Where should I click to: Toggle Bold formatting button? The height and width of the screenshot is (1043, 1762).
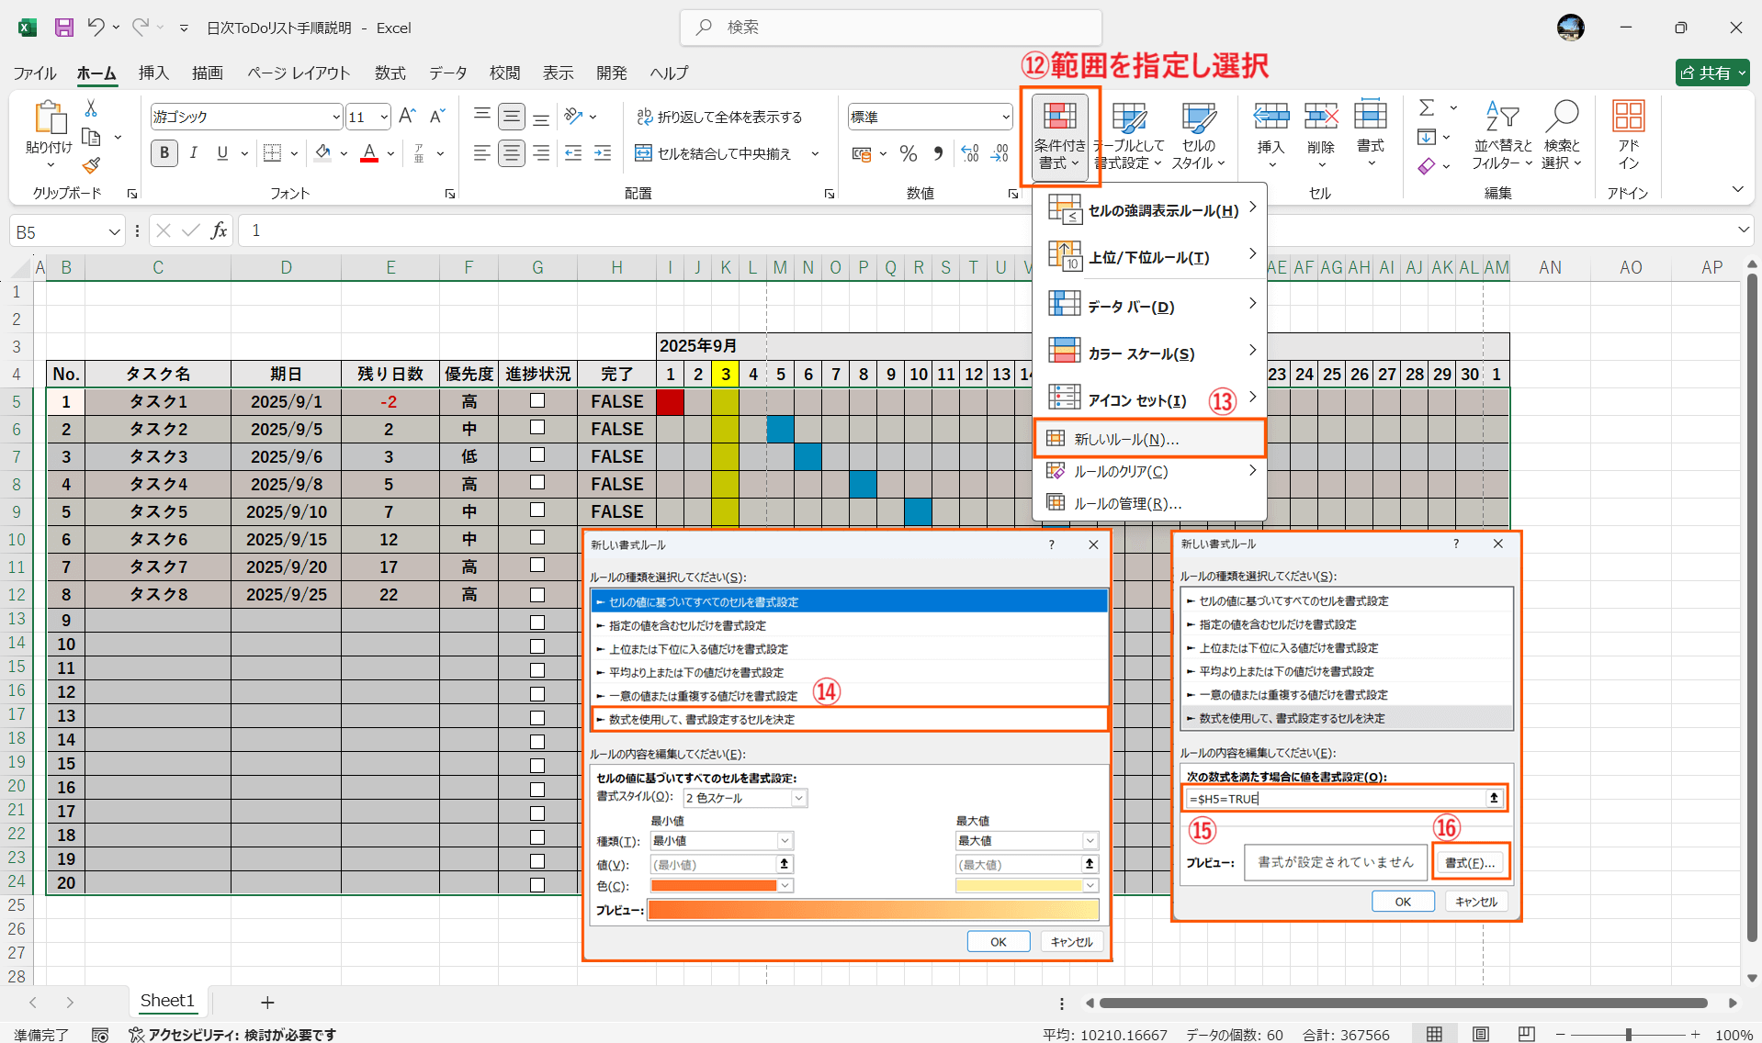click(164, 153)
